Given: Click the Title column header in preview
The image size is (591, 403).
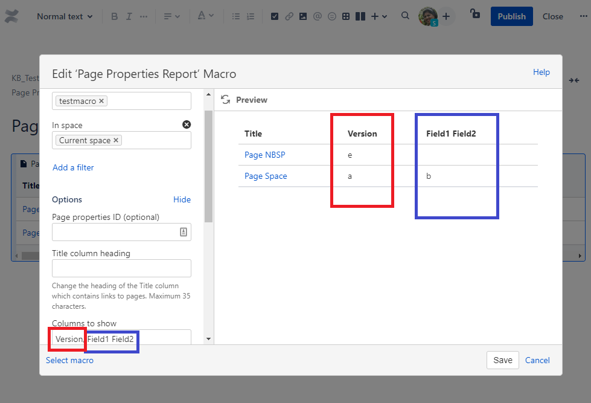Looking at the screenshot, I should pos(253,134).
